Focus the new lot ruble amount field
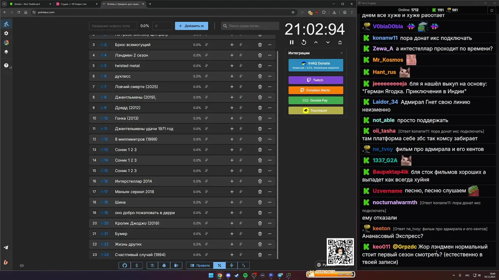Screen dimensions: 499x280 click(162, 26)
